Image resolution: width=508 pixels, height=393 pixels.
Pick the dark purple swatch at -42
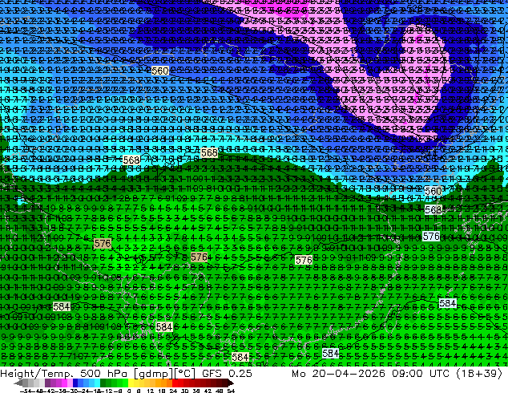pyautogui.click(x=47, y=383)
